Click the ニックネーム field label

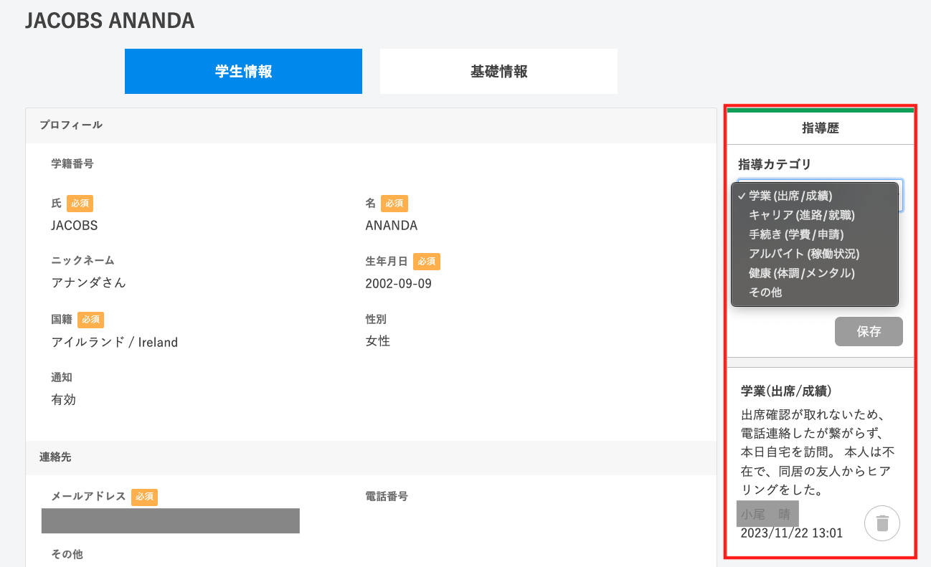82,260
